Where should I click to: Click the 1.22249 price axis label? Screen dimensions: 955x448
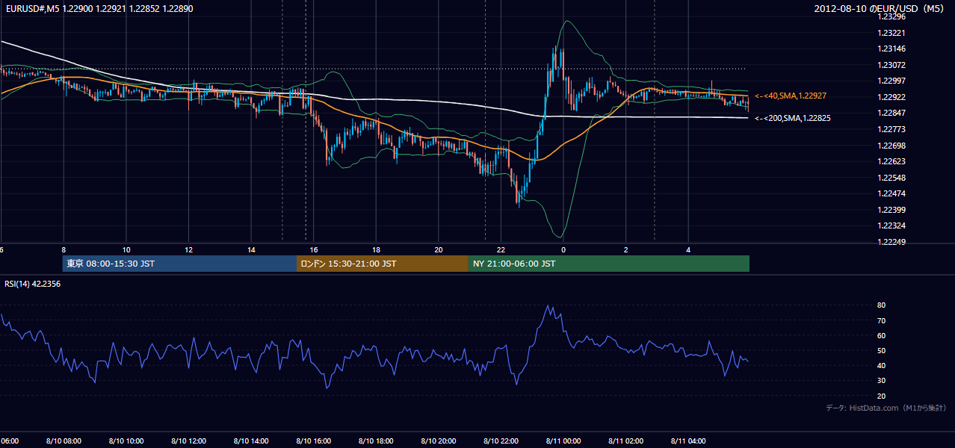891,242
